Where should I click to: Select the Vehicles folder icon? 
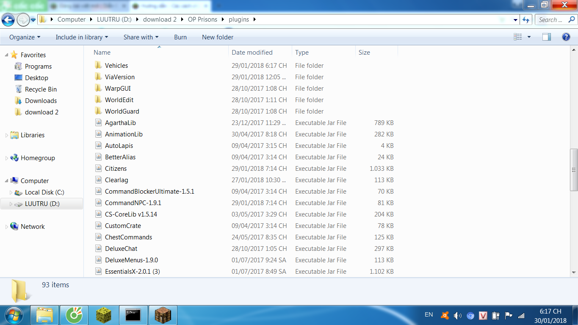click(x=98, y=65)
